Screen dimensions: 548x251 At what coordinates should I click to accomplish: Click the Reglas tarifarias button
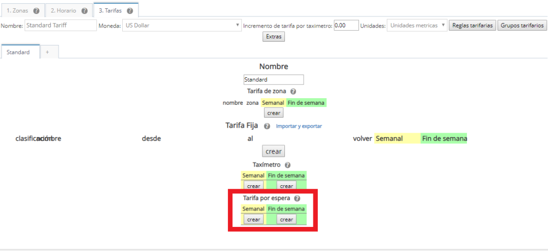(472, 25)
